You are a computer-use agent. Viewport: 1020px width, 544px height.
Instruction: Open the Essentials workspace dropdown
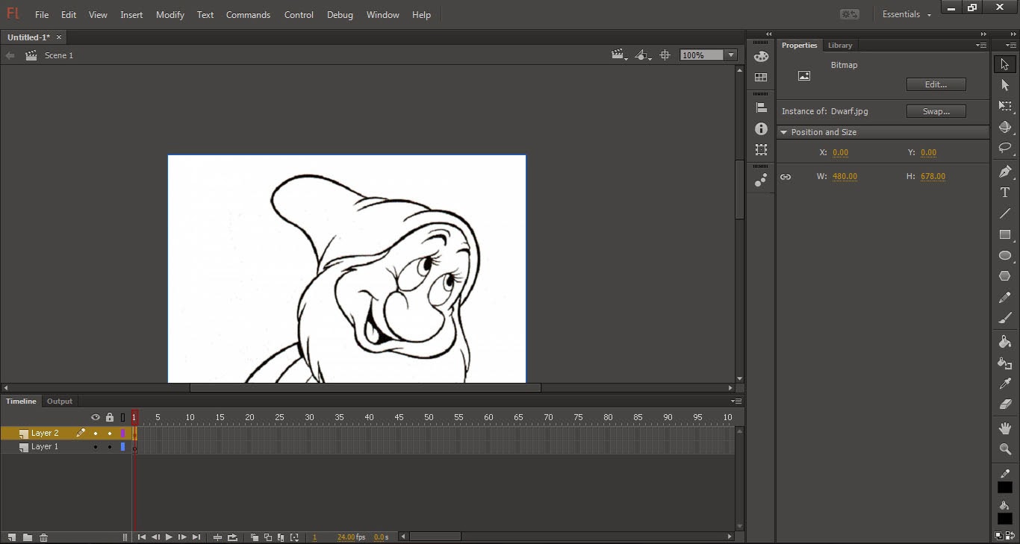907,14
